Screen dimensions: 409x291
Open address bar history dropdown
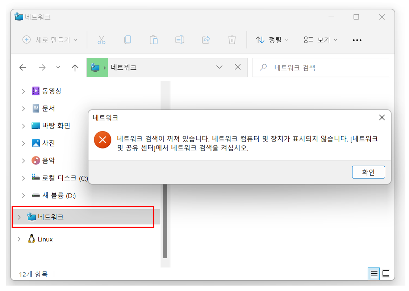click(220, 67)
